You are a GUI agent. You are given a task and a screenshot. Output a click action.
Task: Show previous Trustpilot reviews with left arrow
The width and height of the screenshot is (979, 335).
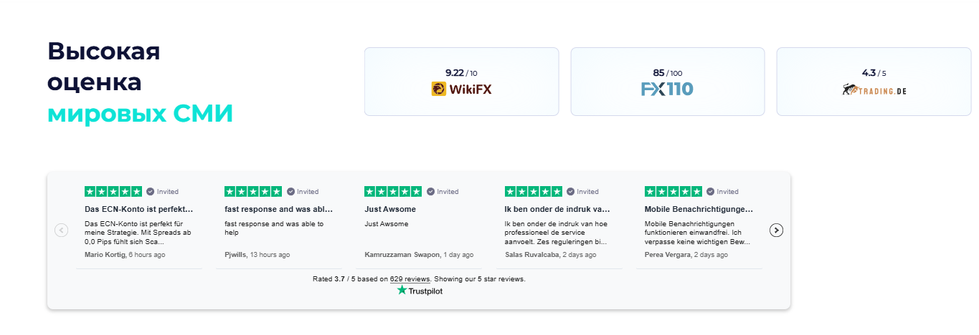pos(61,230)
